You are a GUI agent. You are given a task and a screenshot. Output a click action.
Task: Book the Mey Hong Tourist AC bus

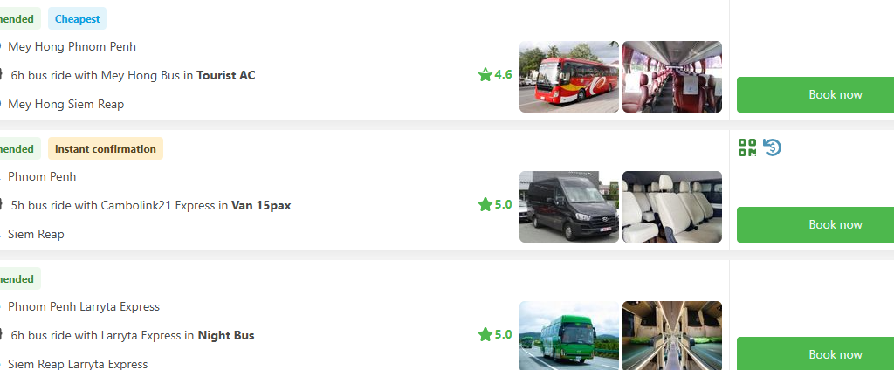tap(815, 94)
